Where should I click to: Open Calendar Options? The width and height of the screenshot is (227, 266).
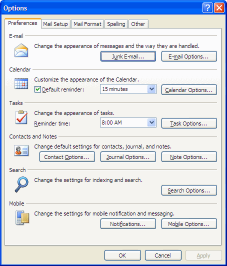pyautogui.click(x=189, y=90)
